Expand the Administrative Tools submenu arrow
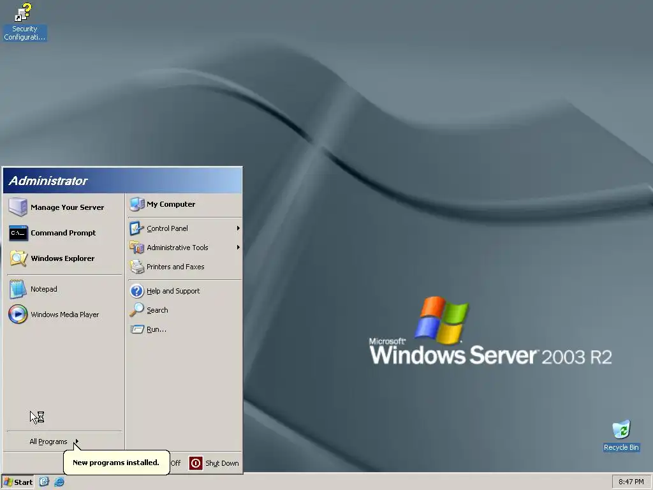Viewport: 653px width, 490px height. point(238,248)
